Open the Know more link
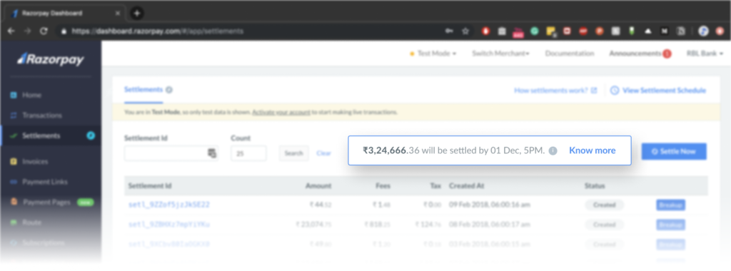731x271 pixels. coord(592,150)
